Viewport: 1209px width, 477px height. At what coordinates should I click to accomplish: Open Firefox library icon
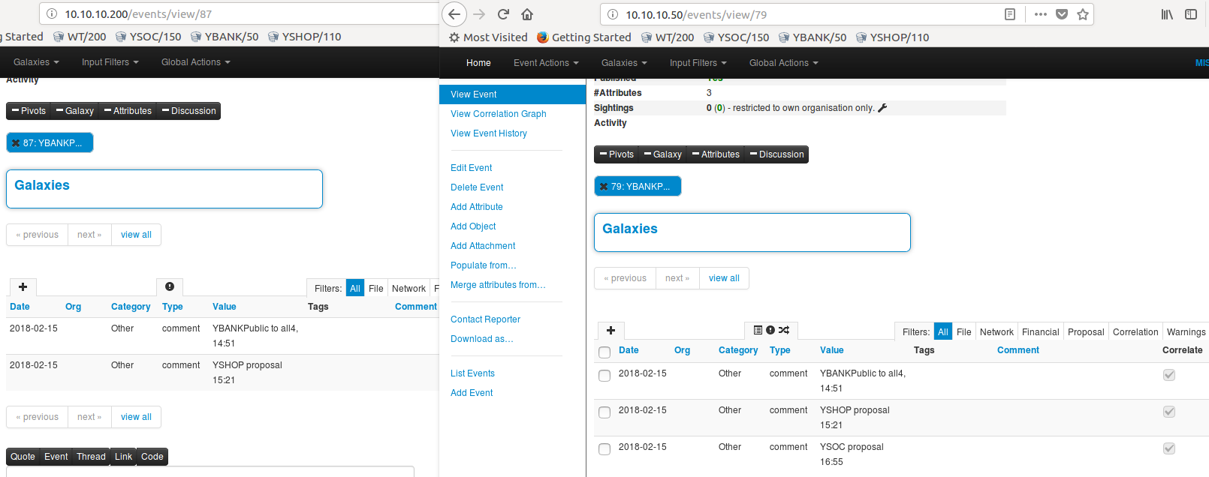[1167, 14]
